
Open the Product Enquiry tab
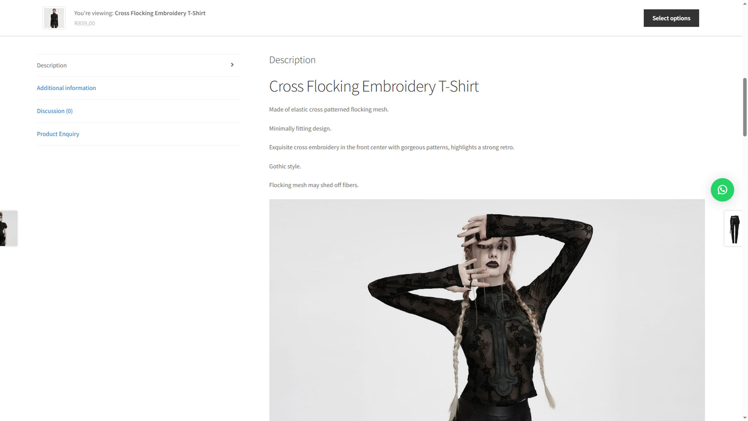tap(58, 134)
